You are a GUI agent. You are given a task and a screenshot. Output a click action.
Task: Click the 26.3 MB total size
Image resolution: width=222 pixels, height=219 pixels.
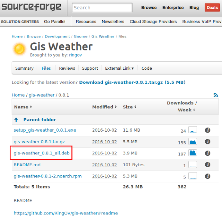(133, 187)
